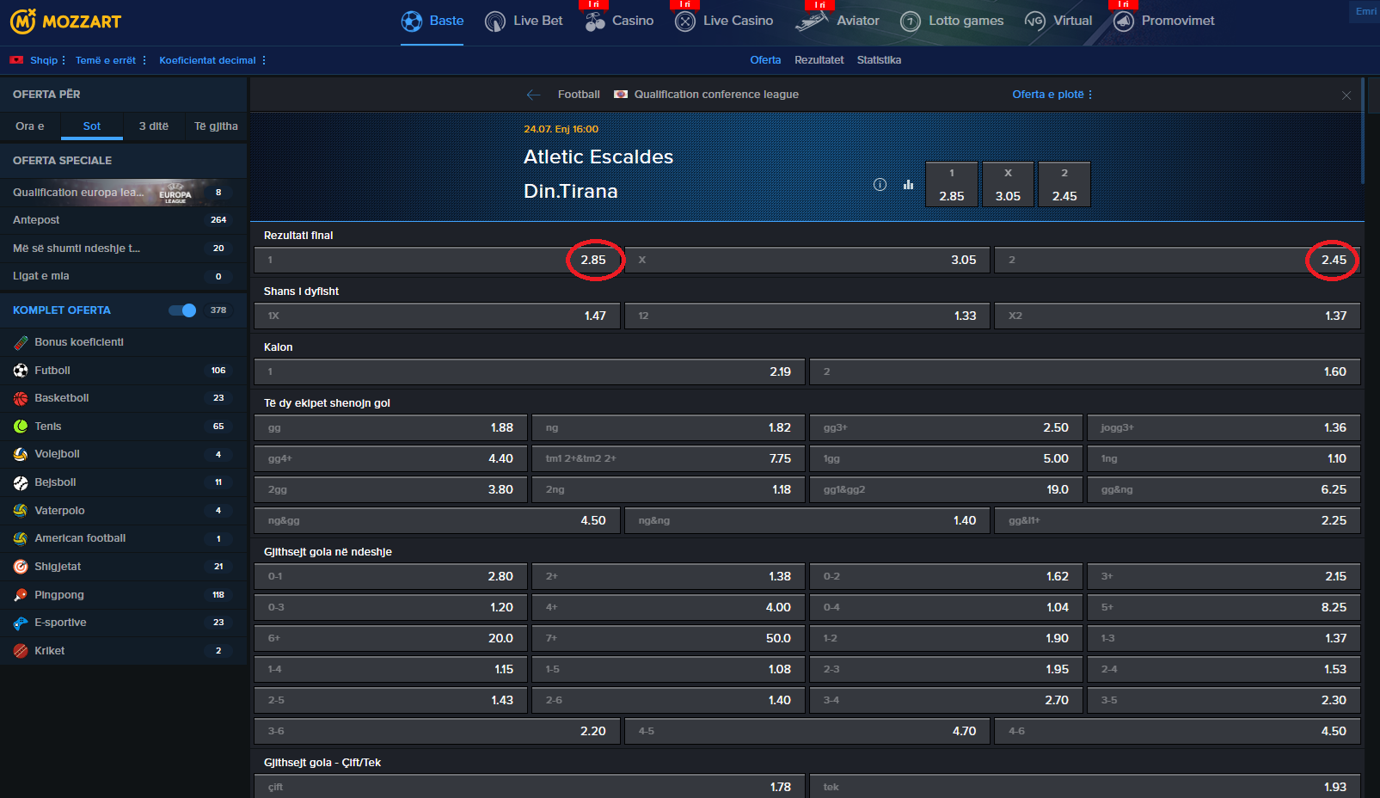Pick header odds 3.05 for draw X
This screenshot has height=798, width=1380.
click(1008, 184)
